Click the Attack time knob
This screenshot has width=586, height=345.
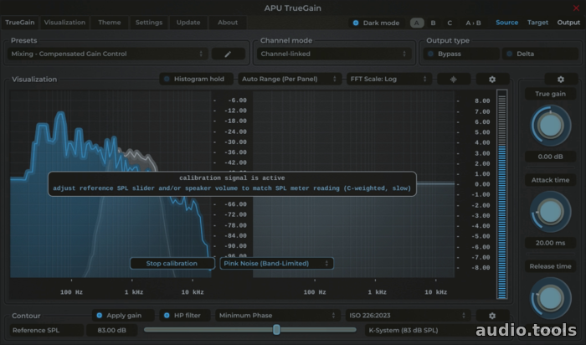click(x=550, y=212)
